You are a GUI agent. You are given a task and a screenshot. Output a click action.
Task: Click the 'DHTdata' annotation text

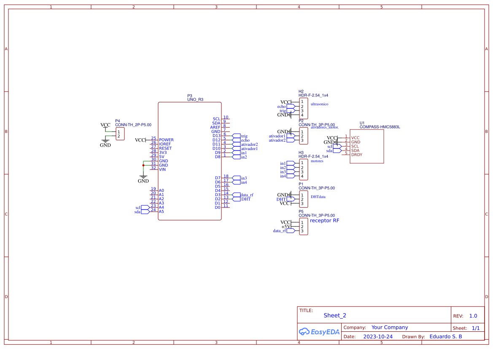pos(318,197)
